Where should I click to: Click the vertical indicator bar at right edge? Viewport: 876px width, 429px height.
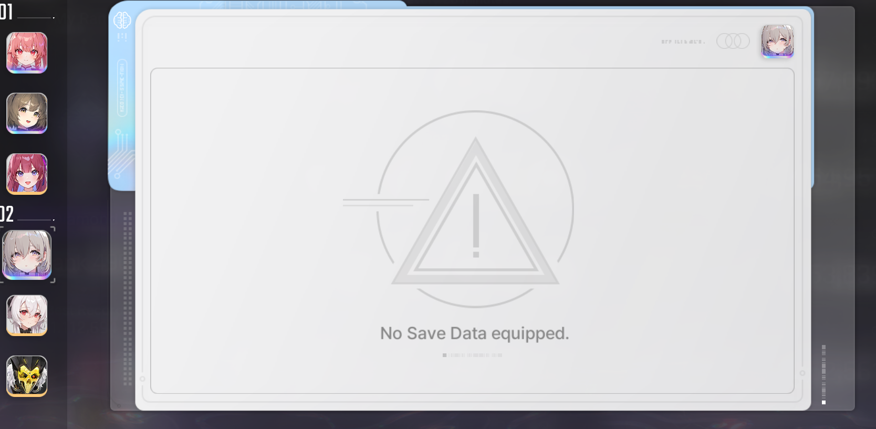coord(823,374)
